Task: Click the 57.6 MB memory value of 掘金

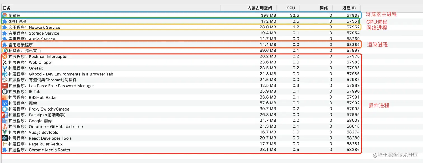Action: (268, 103)
